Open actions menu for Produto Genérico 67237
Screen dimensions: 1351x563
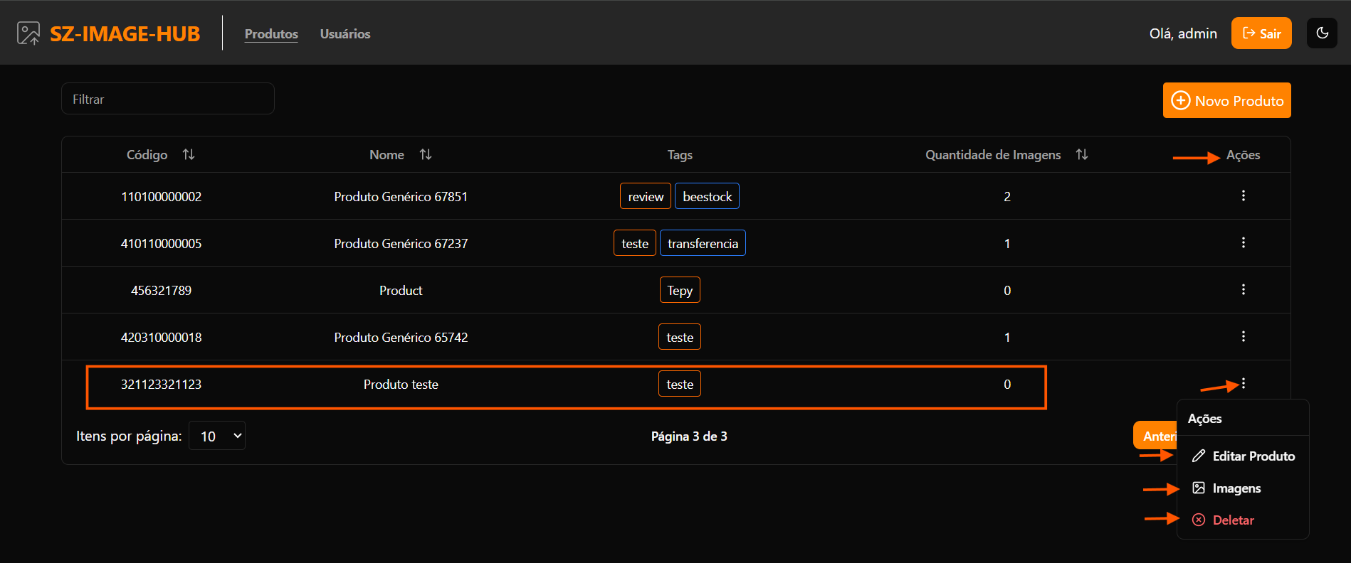pyautogui.click(x=1243, y=242)
